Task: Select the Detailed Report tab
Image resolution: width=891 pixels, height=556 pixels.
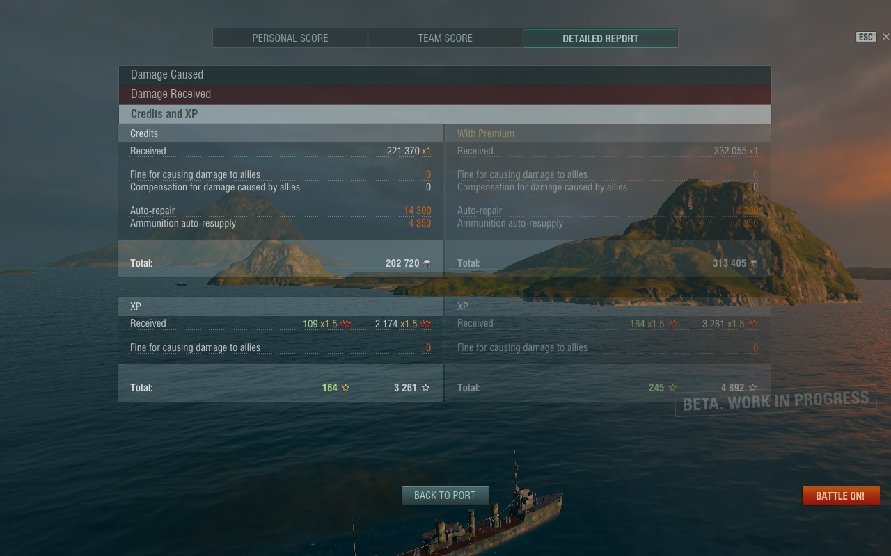Action: 601,38
